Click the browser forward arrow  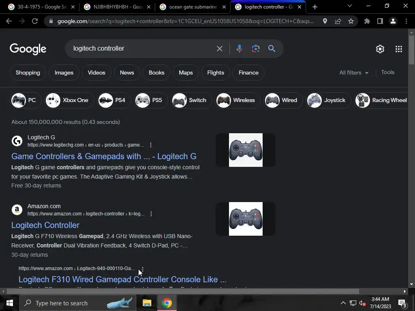[x=22, y=21]
